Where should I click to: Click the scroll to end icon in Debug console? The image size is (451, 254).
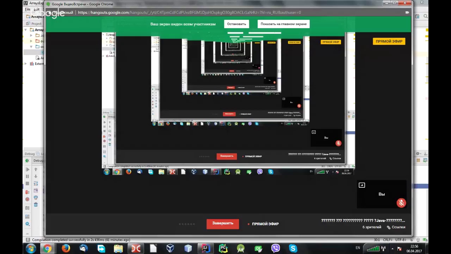(36, 190)
